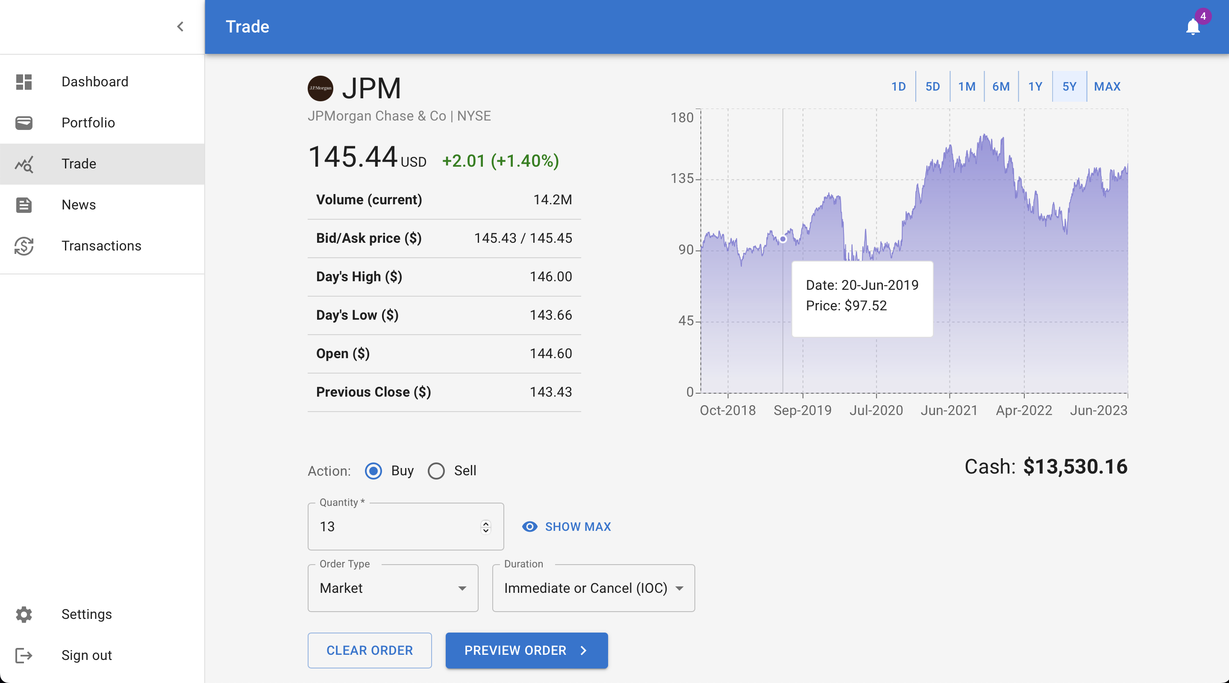Go to Dashboard page
1229x683 pixels.
coord(102,82)
